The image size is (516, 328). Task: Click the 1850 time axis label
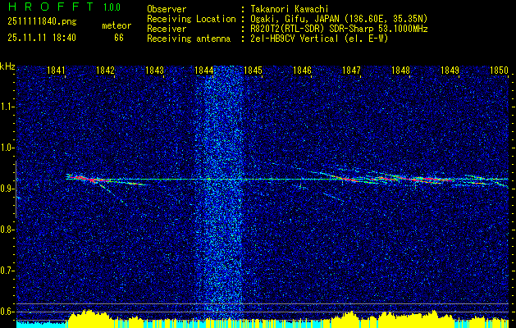[500, 70]
